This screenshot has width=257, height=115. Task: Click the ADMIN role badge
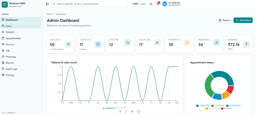tap(135, 4)
